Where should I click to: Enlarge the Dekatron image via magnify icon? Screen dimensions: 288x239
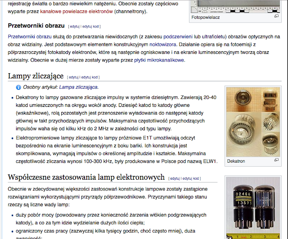[276, 160]
